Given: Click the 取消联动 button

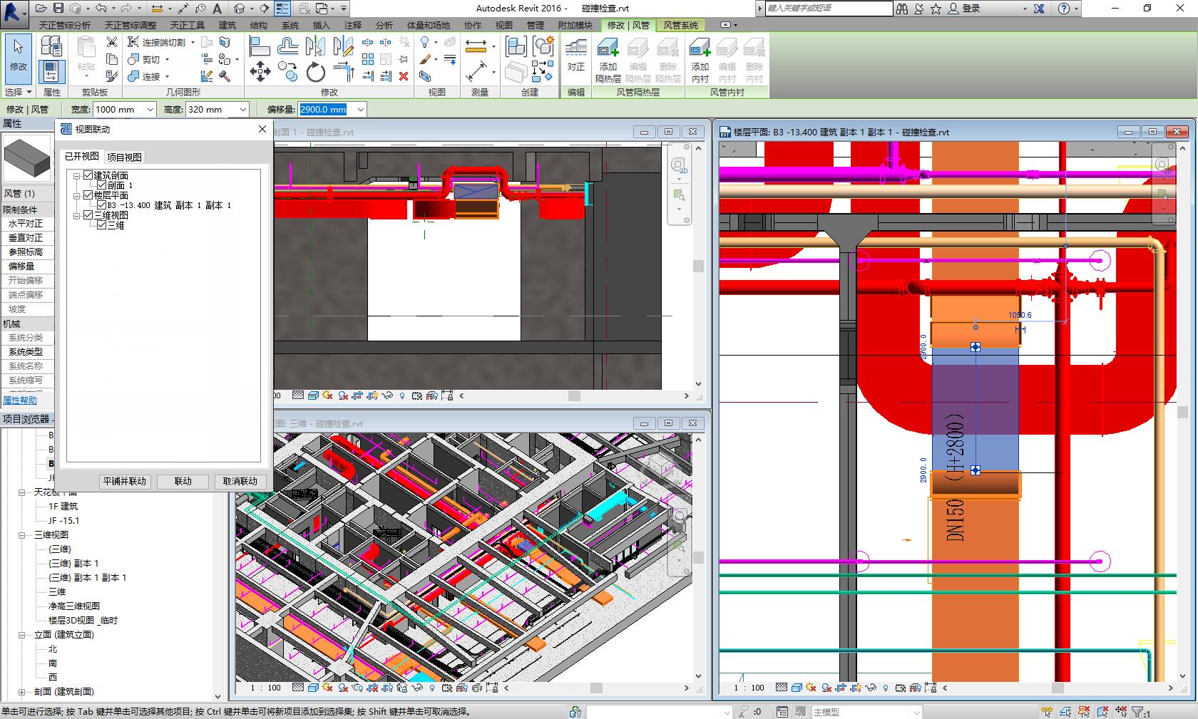Looking at the screenshot, I should pyautogui.click(x=240, y=481).
